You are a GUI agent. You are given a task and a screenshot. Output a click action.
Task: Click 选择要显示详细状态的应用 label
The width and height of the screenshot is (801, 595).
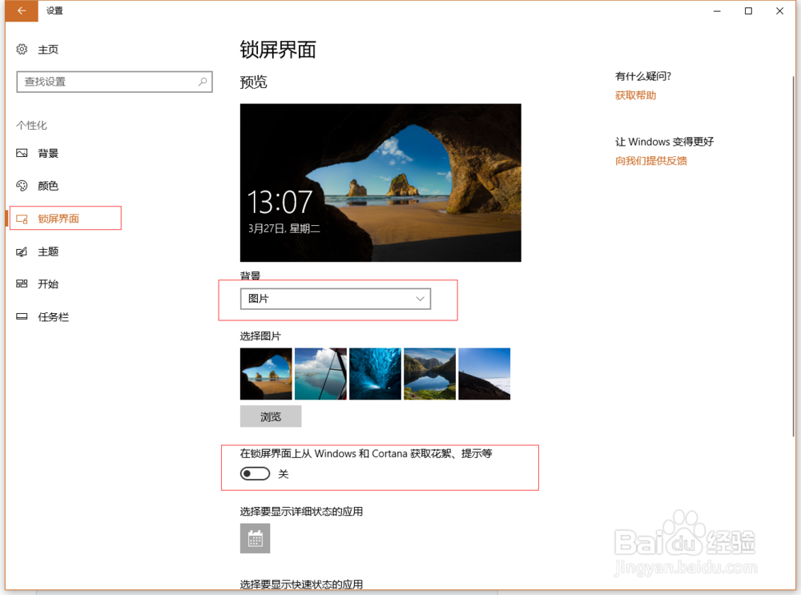301,511
